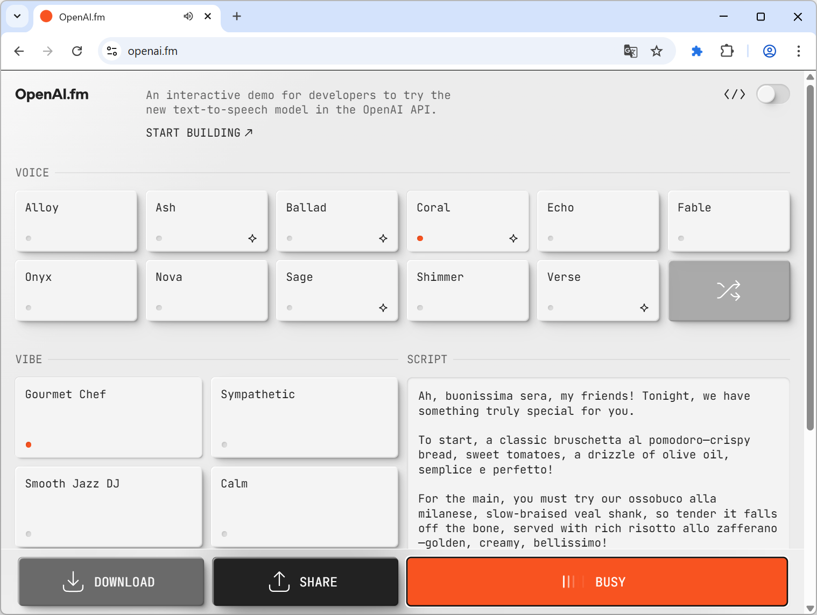
Task: Open the Chrome three-dot menu
Action: (x=799, y=51)
